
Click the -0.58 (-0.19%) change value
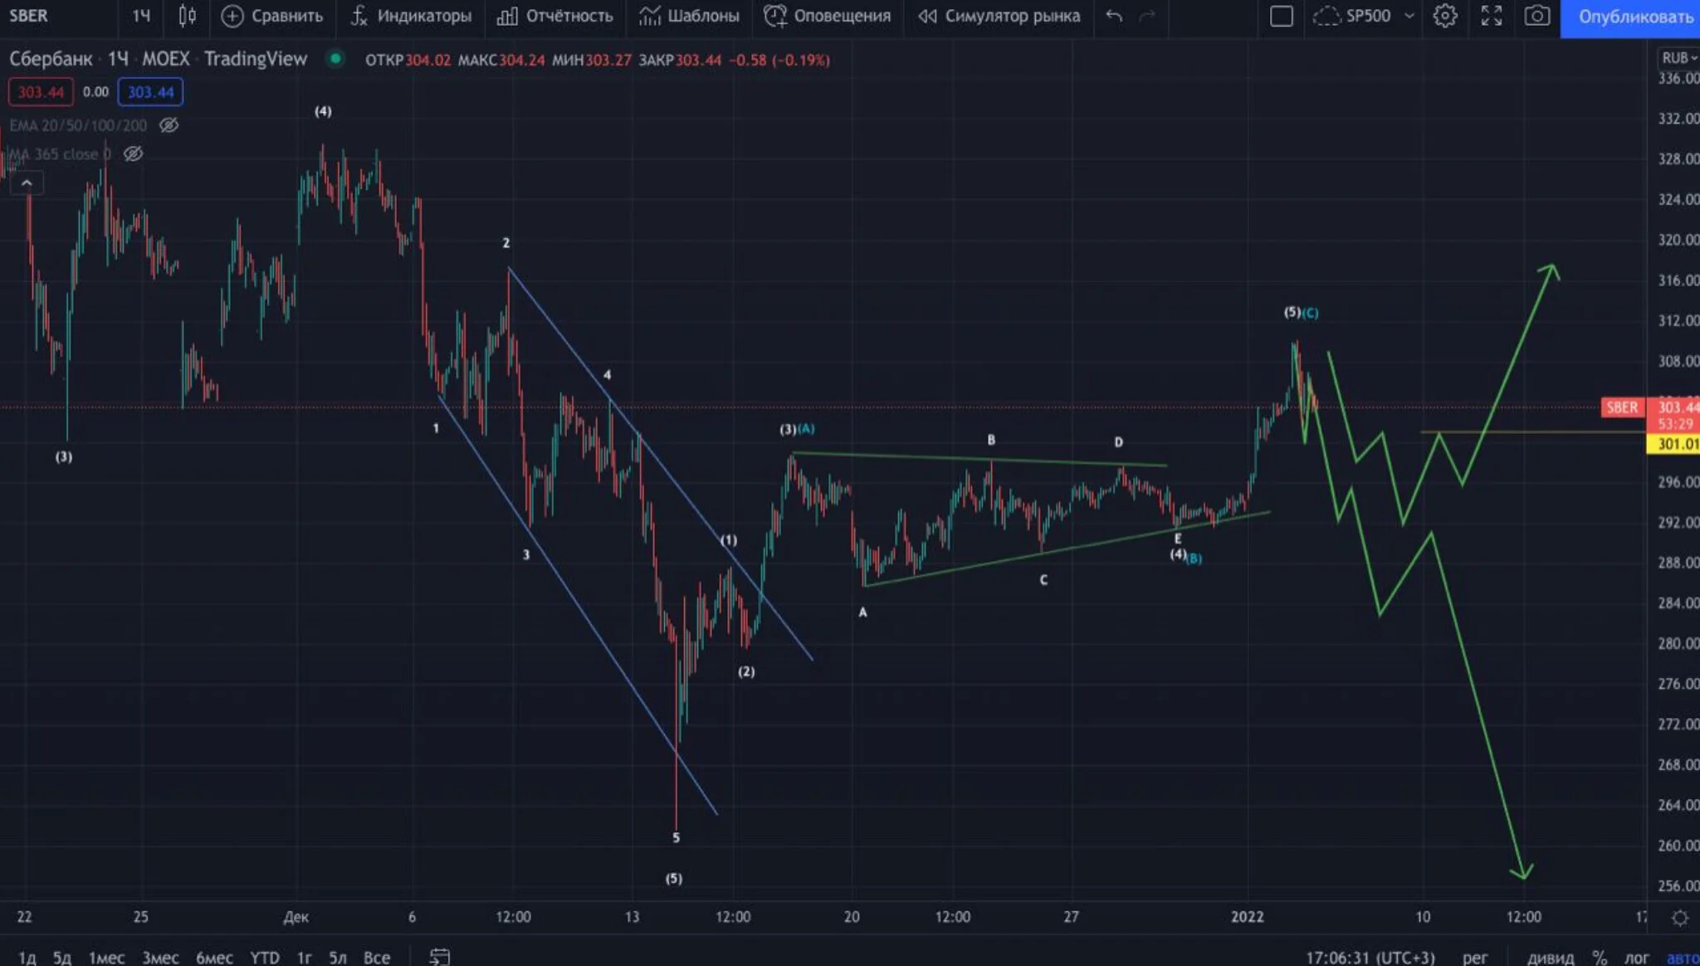(779, 60)
